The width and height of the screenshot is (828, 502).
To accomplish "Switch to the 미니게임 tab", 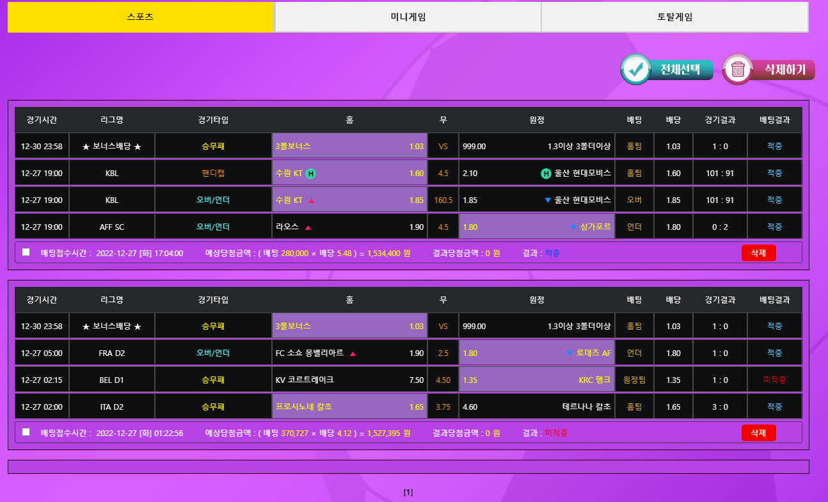I will [x=408, y=17].
